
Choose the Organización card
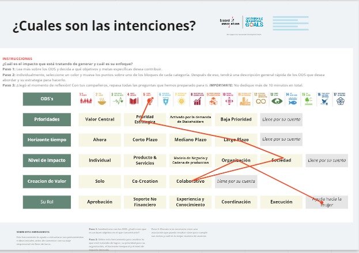pos(236,160)
